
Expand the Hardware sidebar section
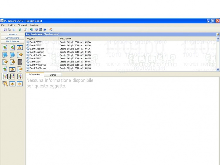[x=12, y=34]
